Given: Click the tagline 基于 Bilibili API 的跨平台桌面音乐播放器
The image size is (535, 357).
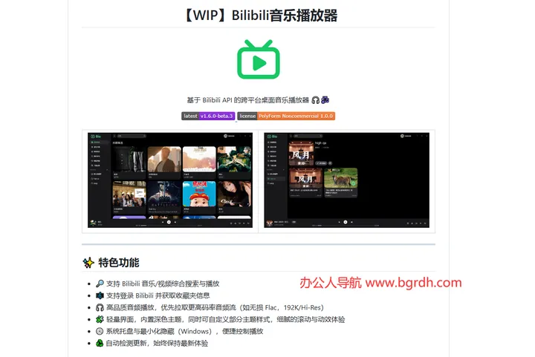Looking at the screenshot, I should pyautogui.click(x=247, y=100).
